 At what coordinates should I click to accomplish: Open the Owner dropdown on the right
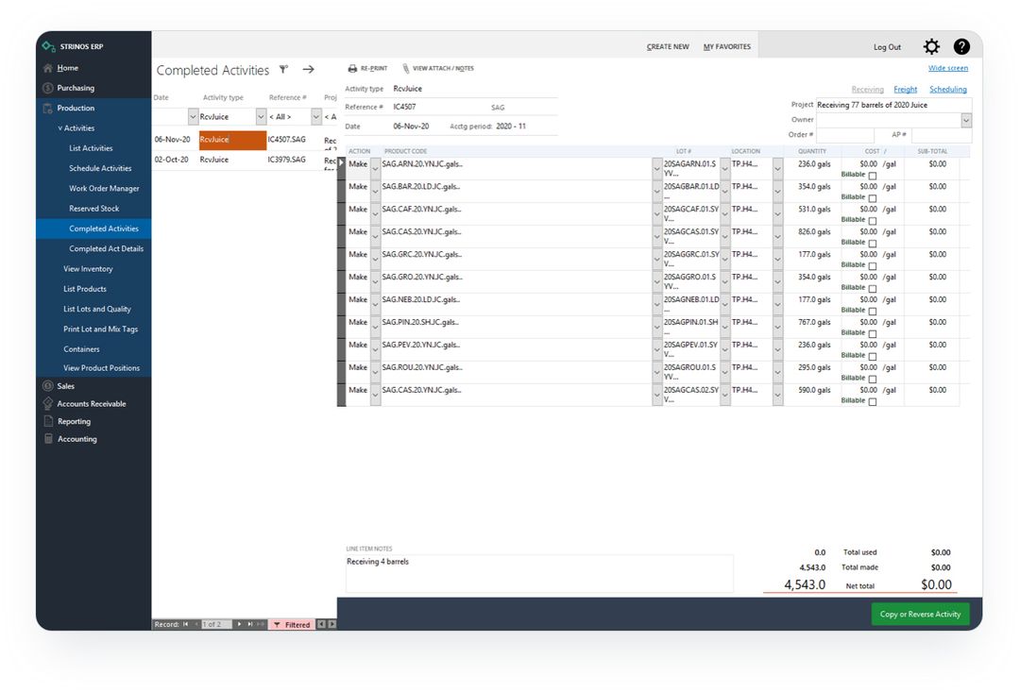coord(964,119)
